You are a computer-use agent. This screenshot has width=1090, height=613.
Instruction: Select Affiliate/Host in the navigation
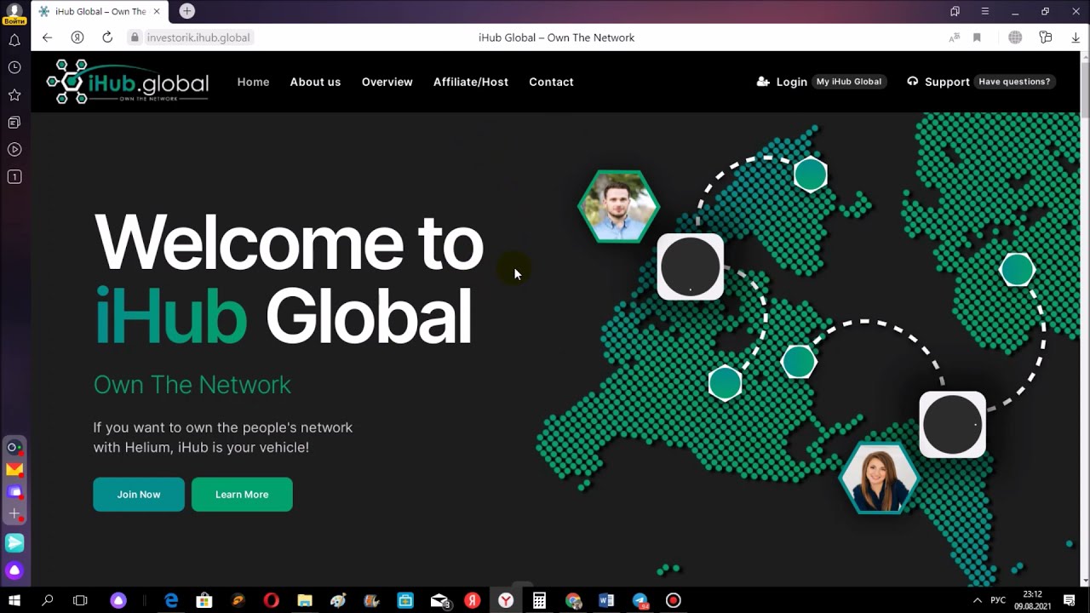click(x=470, y=82)
